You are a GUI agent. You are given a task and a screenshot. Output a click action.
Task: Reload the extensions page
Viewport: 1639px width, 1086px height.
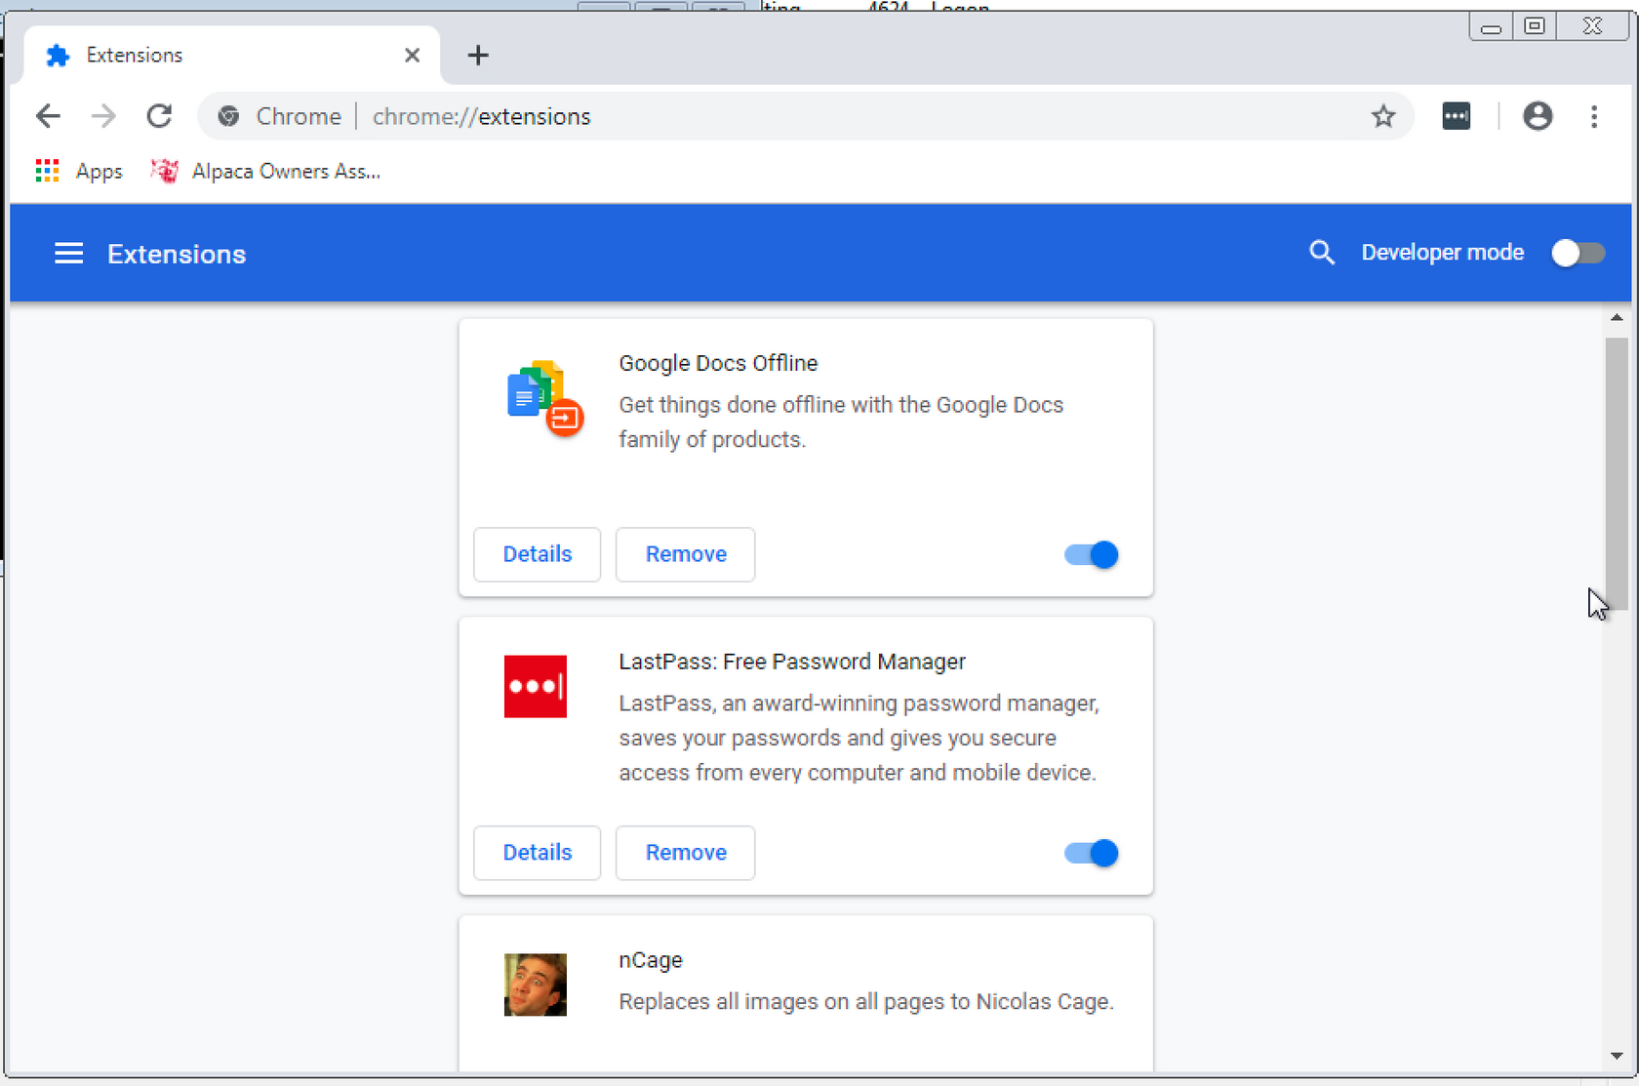(x=159, y=116)
